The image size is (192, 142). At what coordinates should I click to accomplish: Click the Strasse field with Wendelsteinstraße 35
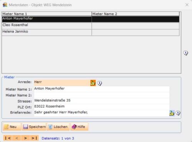102,101
